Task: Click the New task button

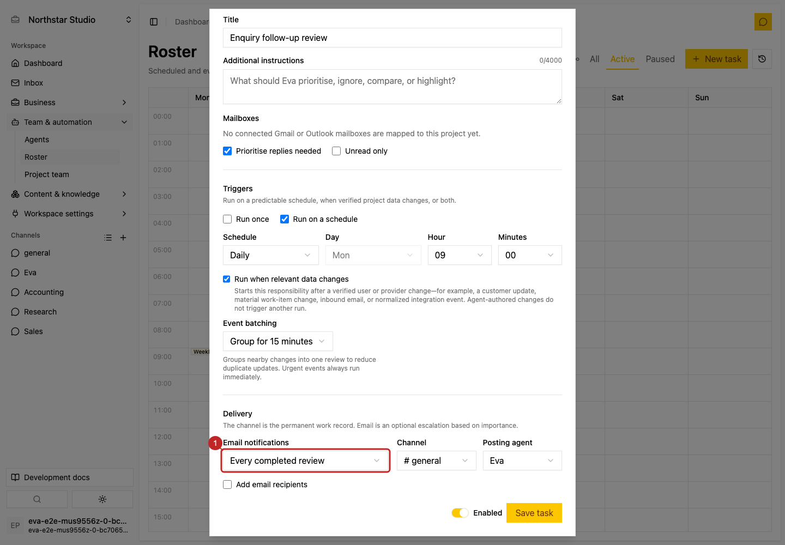Action: point(716,59)
